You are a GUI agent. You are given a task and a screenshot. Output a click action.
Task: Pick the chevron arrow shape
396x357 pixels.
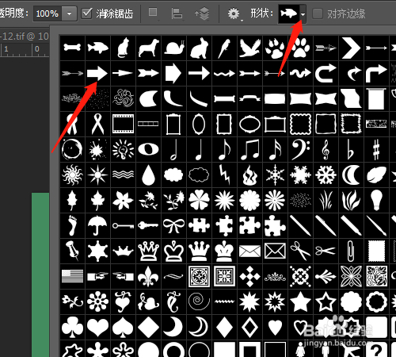click(351, 48)
